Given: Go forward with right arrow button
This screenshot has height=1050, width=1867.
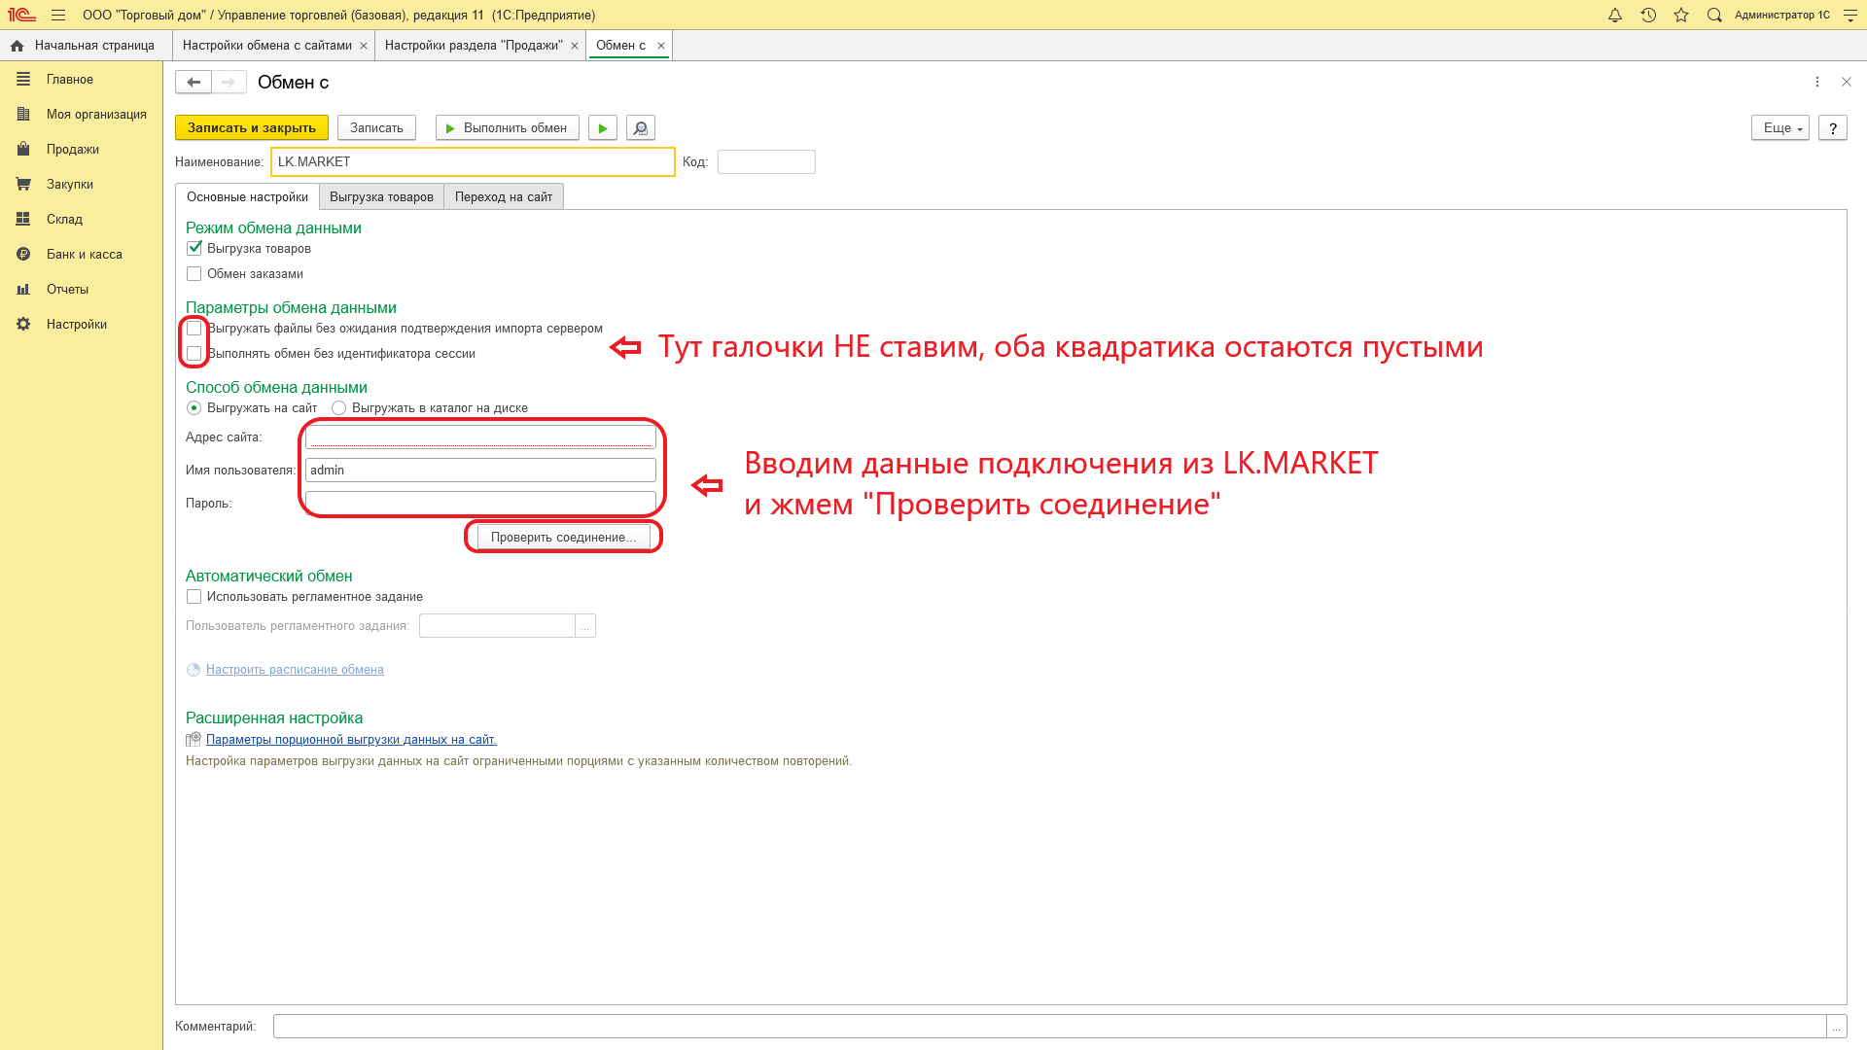Looking at the screenshot, I should pos(229,82).
